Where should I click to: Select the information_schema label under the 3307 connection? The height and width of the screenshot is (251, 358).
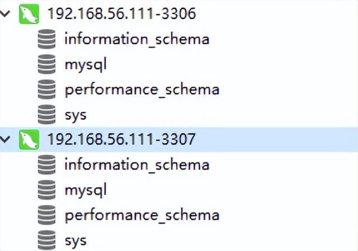[x=136, y=164]
